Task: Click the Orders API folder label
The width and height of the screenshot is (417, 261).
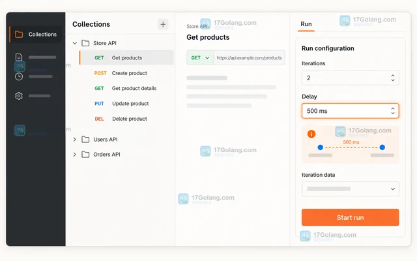Action: click(x=107, y=155)
